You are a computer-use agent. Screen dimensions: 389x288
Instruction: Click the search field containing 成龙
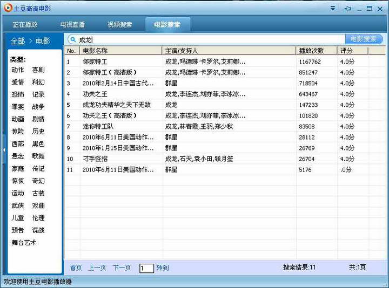tap(211, 39)
